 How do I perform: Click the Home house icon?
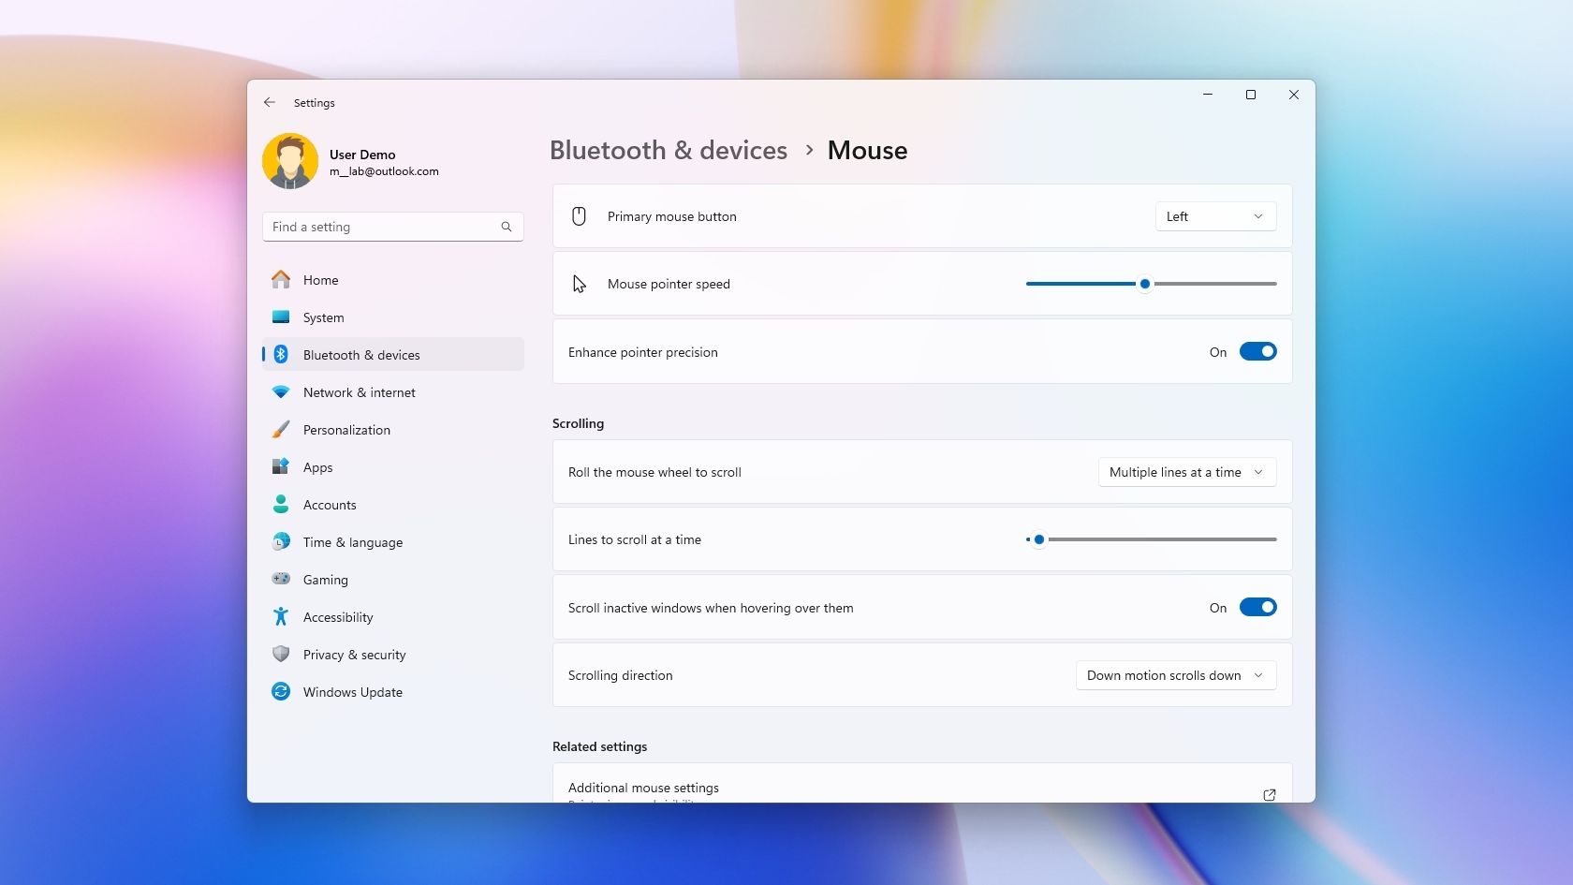point(281,280)
